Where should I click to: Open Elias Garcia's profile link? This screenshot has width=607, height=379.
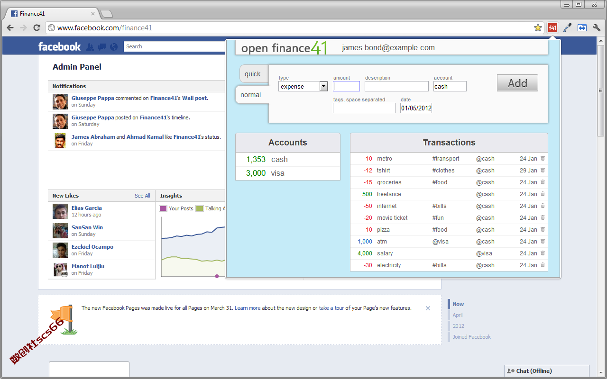[87, 208]
